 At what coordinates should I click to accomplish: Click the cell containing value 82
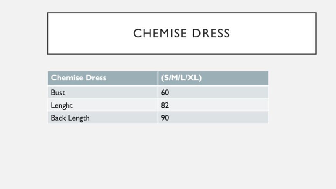point(213,105)
